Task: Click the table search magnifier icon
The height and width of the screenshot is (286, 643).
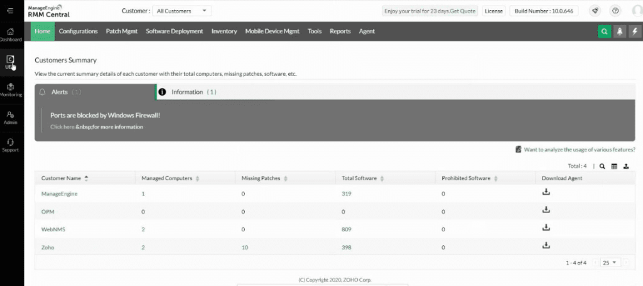Action: [602, 167]
